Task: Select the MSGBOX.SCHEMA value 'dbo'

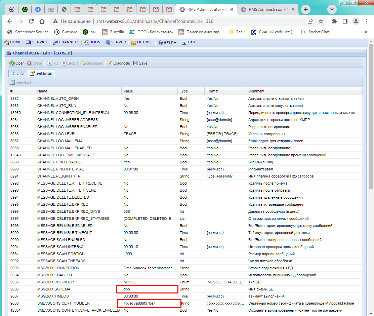Action: [127, 289]
